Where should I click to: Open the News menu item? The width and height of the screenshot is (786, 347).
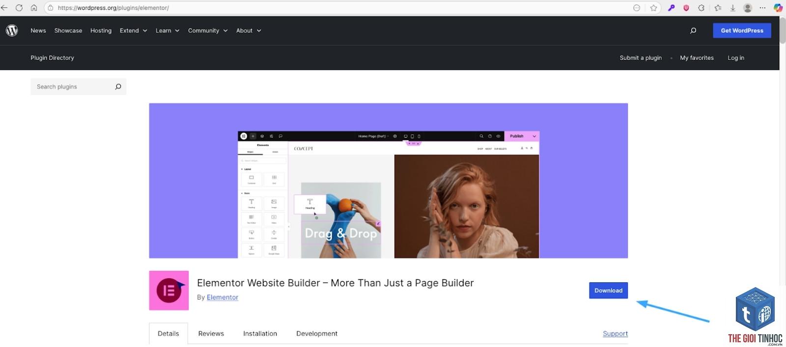pos(38,30)
